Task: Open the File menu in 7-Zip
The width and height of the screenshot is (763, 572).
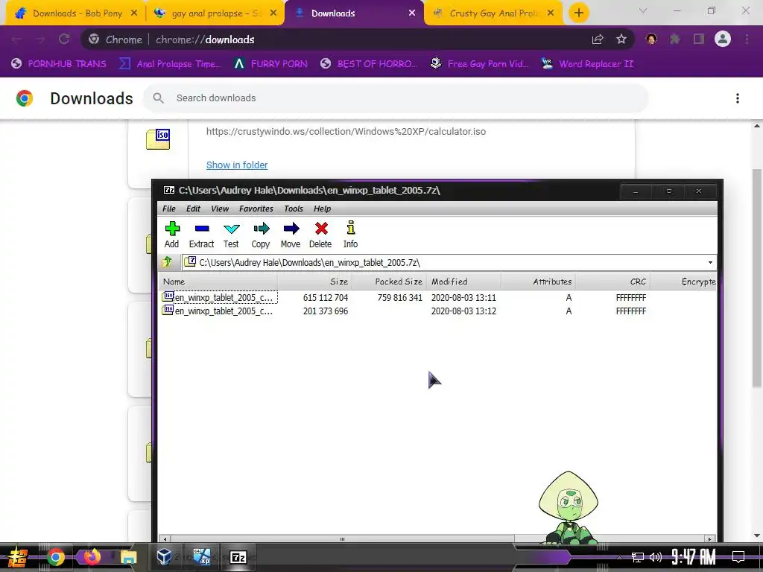Action: [x=169, y=209]
